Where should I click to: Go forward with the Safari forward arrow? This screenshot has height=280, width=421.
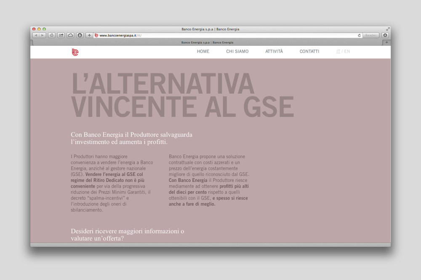coord(43,35)
